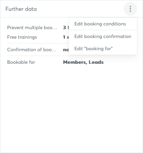Click the Further data panel heading
The height and width of the screenshot is (153, 143).
tap(21, 9)
